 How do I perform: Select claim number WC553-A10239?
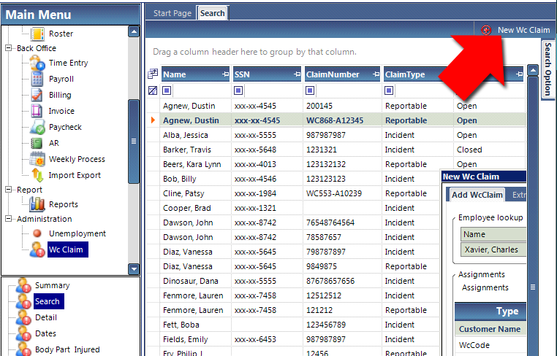pyautogui.click(x=334, y=193)
